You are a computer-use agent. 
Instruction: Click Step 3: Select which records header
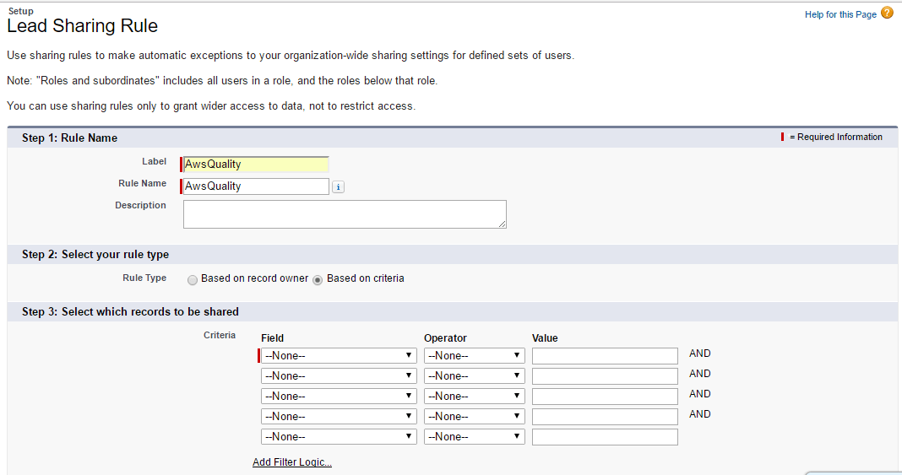click(130, 312)
